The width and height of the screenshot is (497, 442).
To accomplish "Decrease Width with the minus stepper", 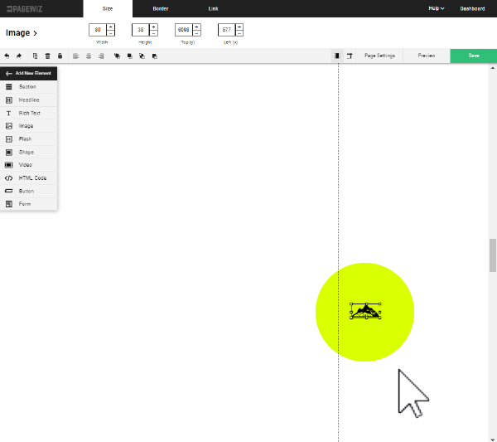I will click(111, 33).
